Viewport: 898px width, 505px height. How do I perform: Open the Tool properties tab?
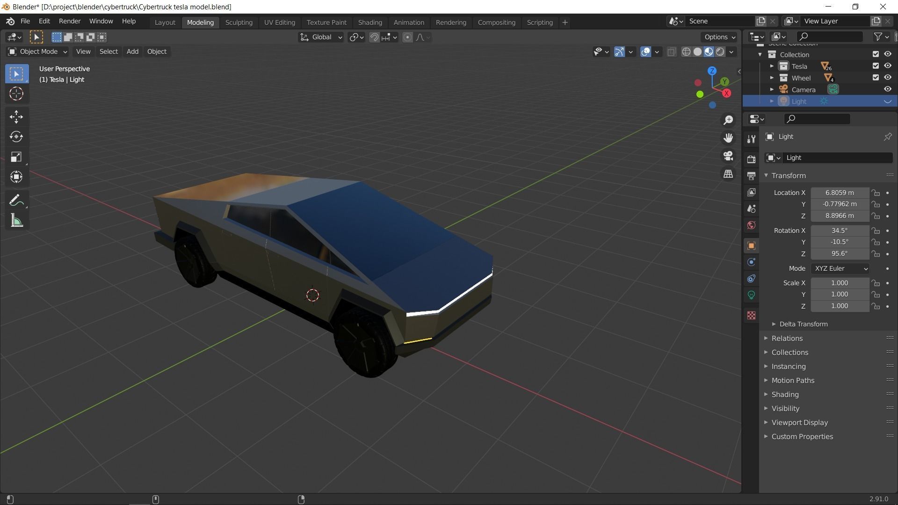tap(751, 139)
